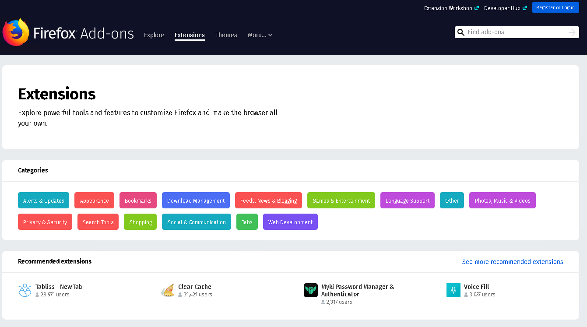Browse the Search Tools category
Viewport: 587px width, 327px height.
[x=98, y=222]
